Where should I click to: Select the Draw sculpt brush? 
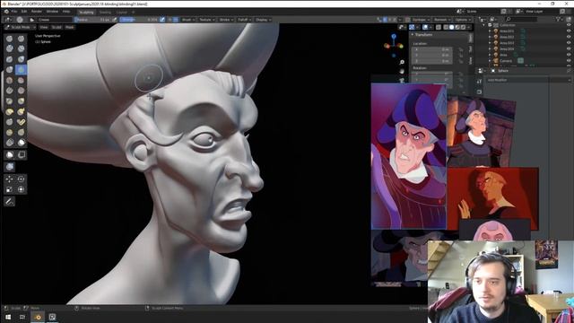tap(10, 39)
